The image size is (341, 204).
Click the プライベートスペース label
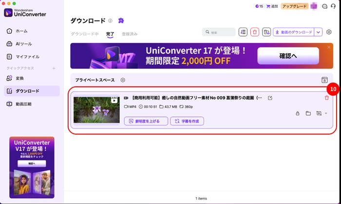[95, 80]
